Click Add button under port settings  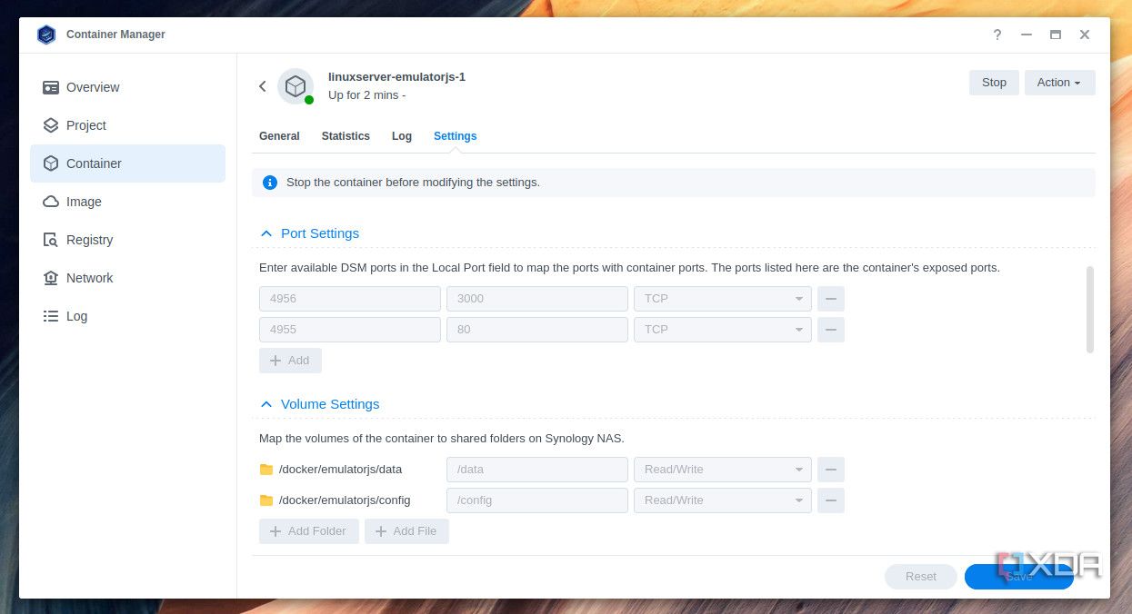[x=290, y=361]
